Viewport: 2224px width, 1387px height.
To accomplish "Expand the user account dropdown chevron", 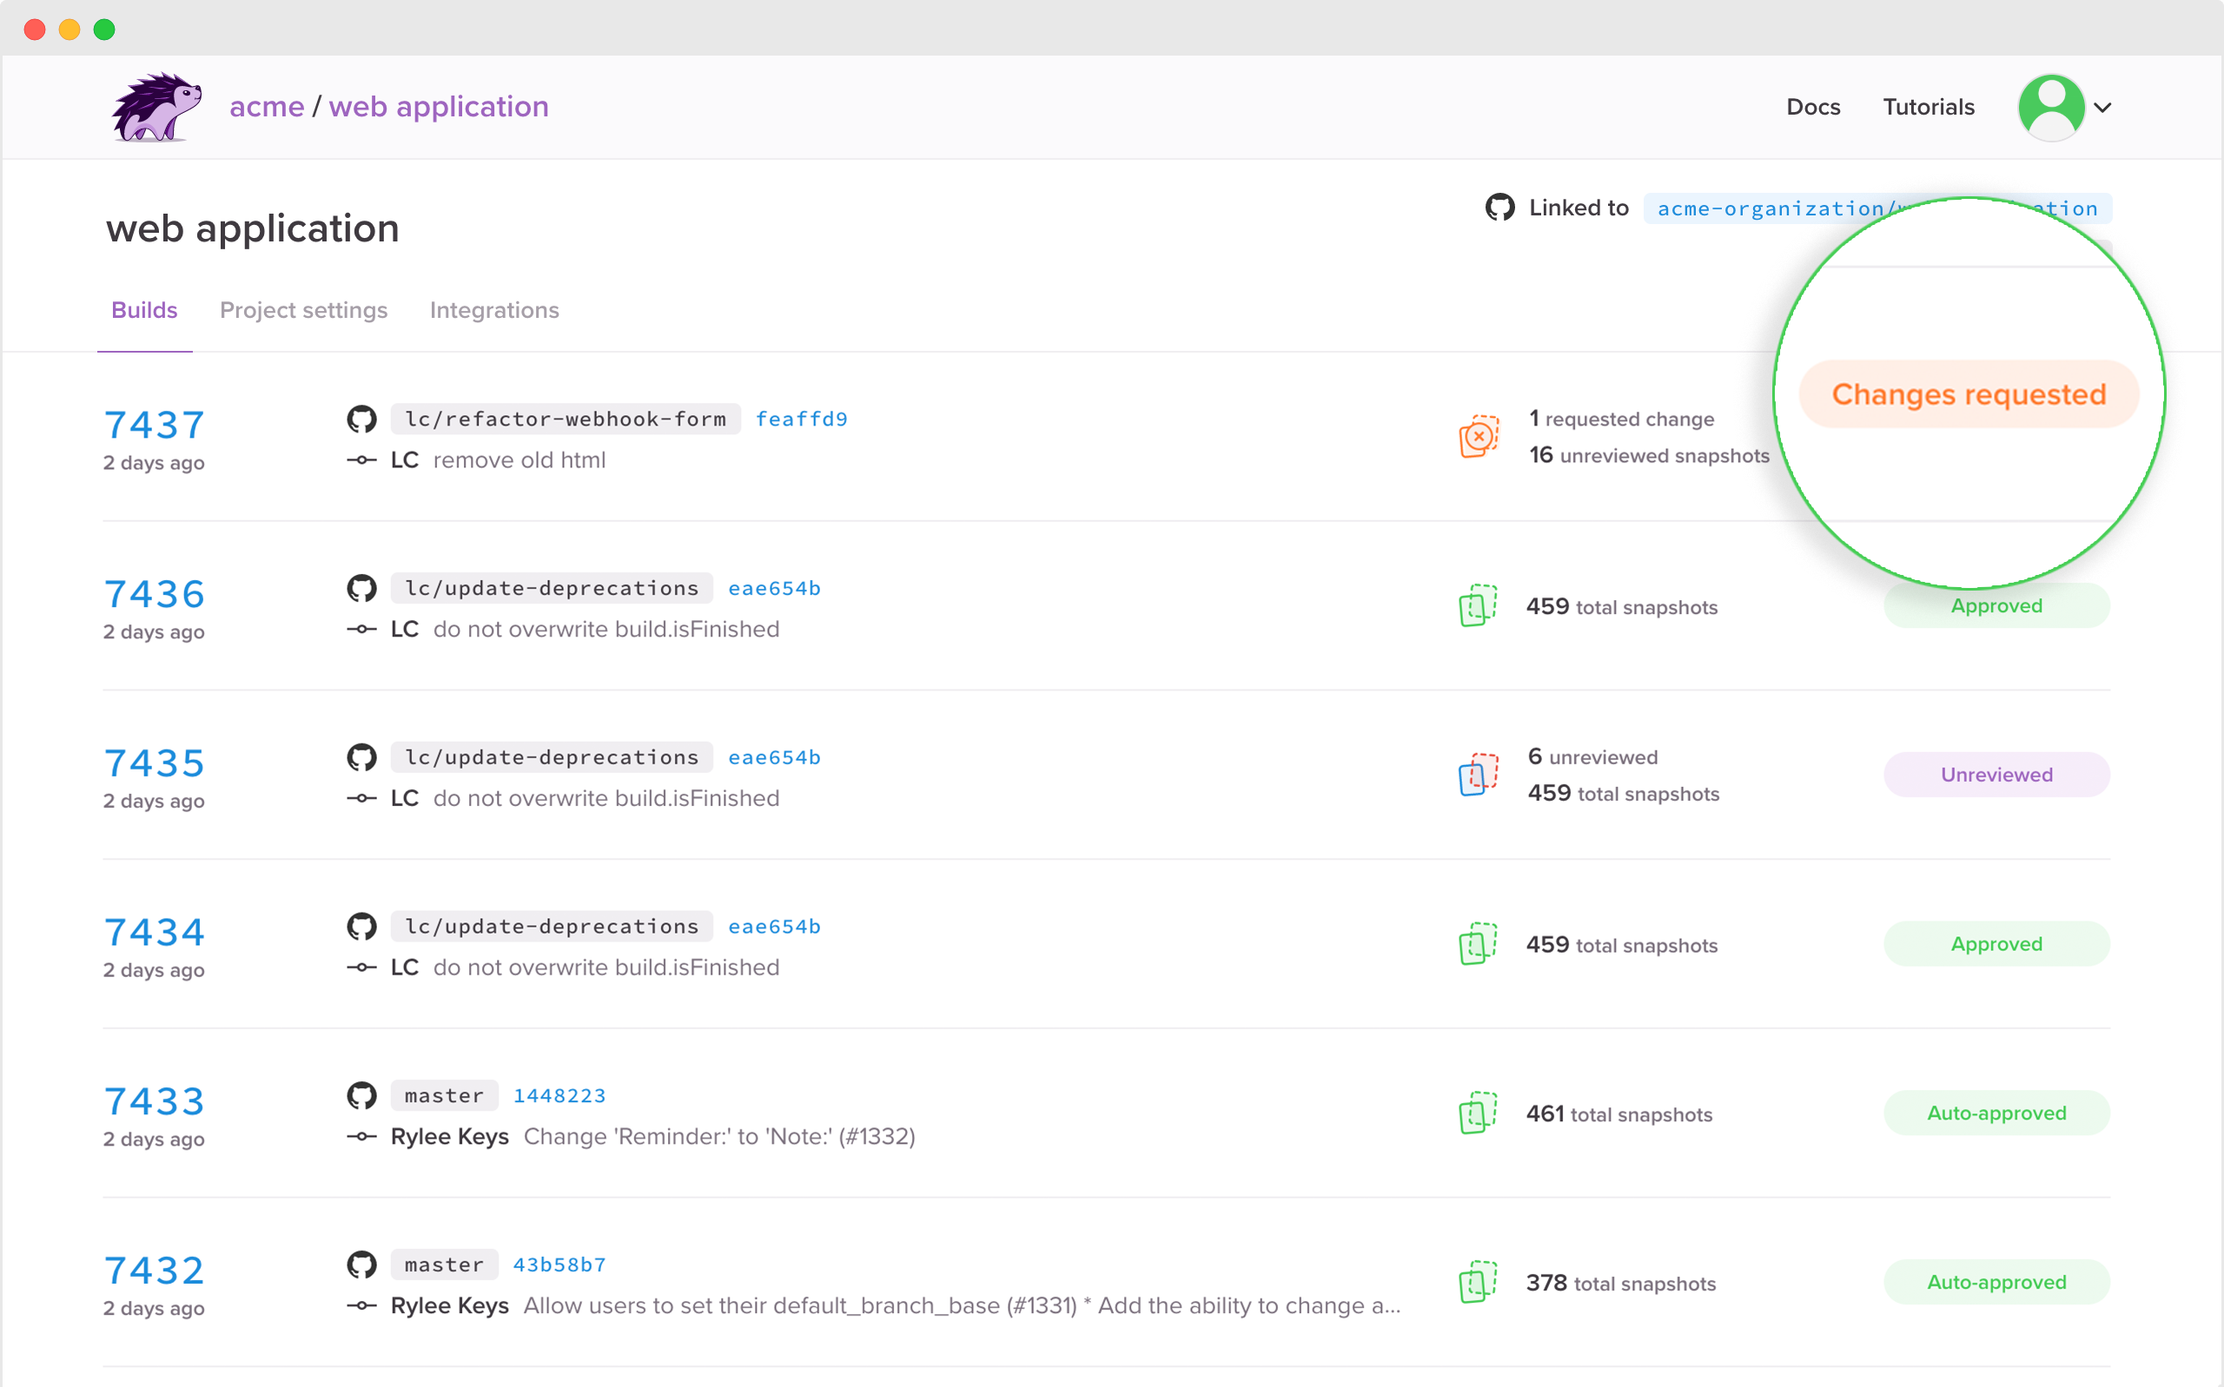I will (x=2103, y=109).
